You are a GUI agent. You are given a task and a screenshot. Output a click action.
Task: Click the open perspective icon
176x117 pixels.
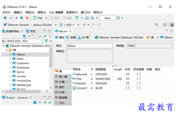pos(165,25)
